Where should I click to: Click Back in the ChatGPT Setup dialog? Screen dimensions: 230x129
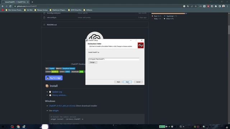[118, 82]
